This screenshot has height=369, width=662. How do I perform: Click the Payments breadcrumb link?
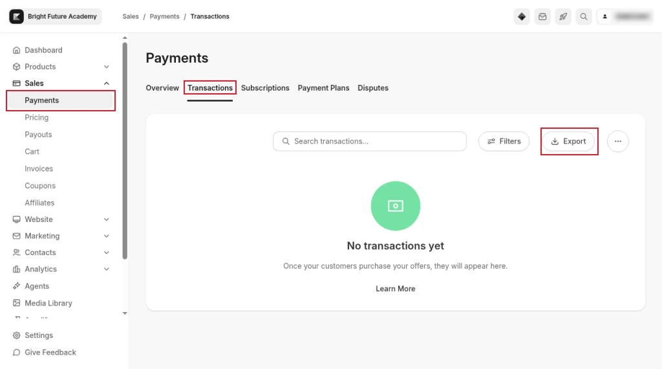click(x=165, y=16)
